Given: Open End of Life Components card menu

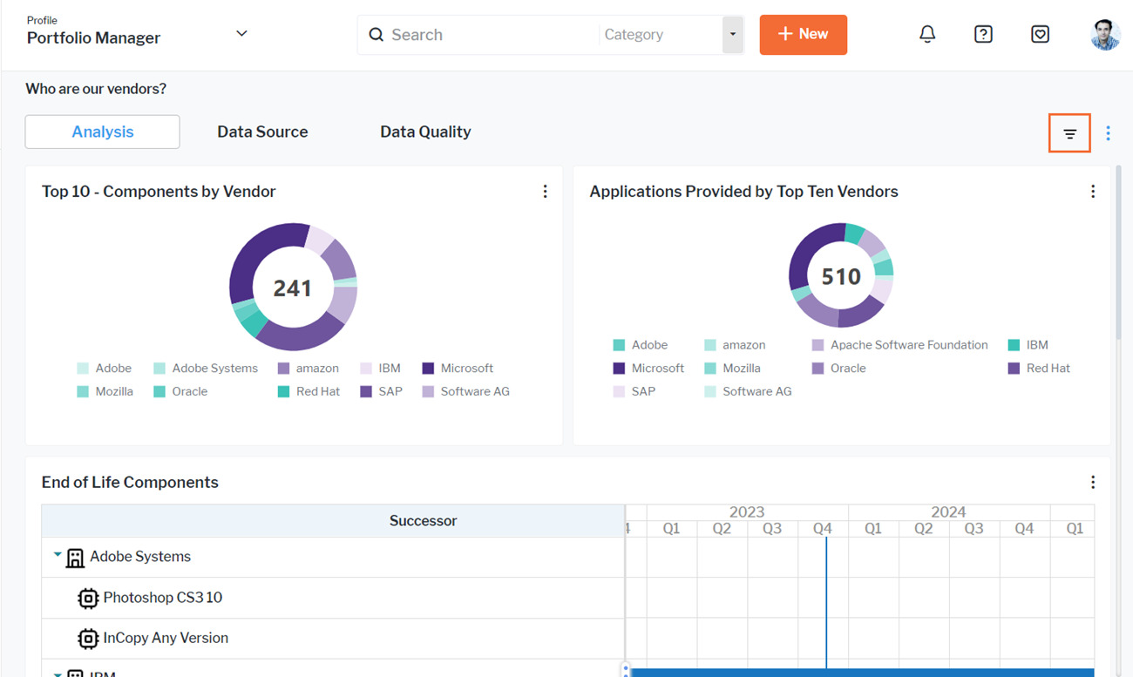Looking at the screenshot, I should click(1093, 483).
